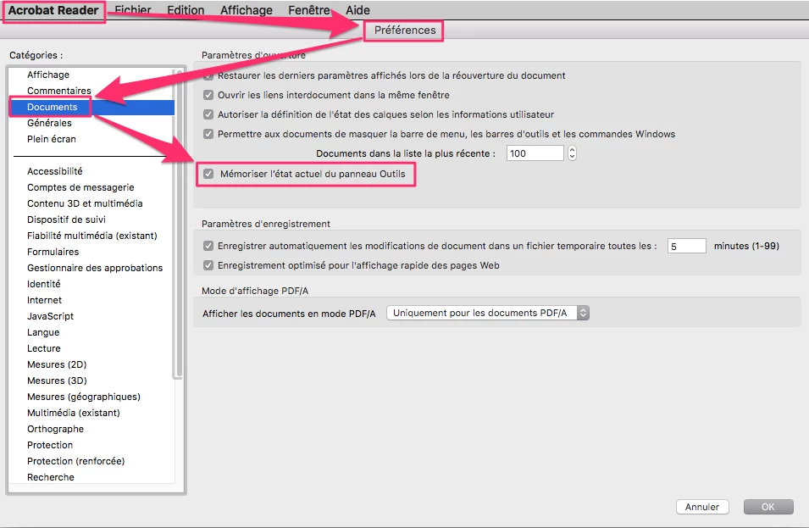Toggle Enregistrer automatiquement les modifications checkbox
Viewport: 809px width, 528px height.
click(208, 246)
